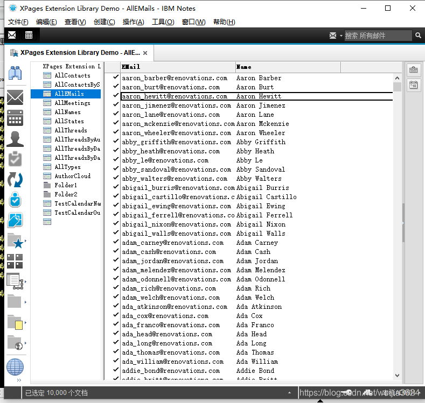Show more sidebar icons via double chevron

coord(19,380)
